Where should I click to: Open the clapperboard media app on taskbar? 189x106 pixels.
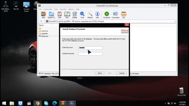coord(29,103)
